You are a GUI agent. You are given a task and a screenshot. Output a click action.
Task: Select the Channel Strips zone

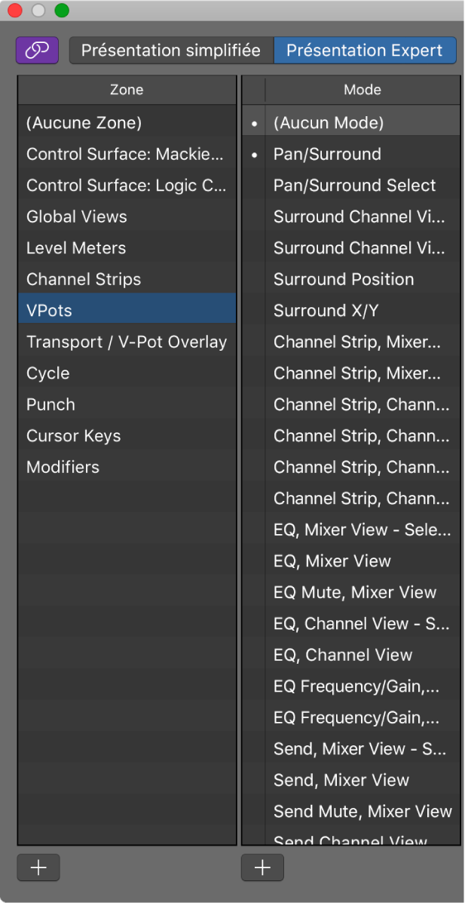[84, 280]
